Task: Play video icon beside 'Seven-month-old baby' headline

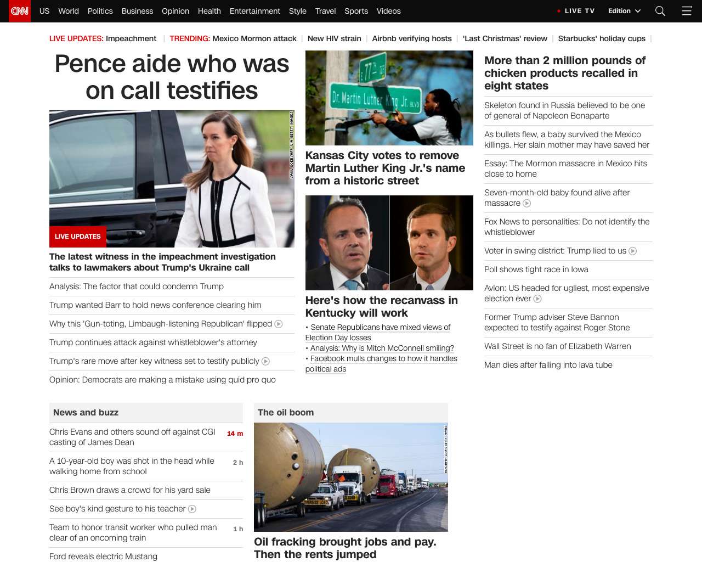Action: click(x=527, y=203)
